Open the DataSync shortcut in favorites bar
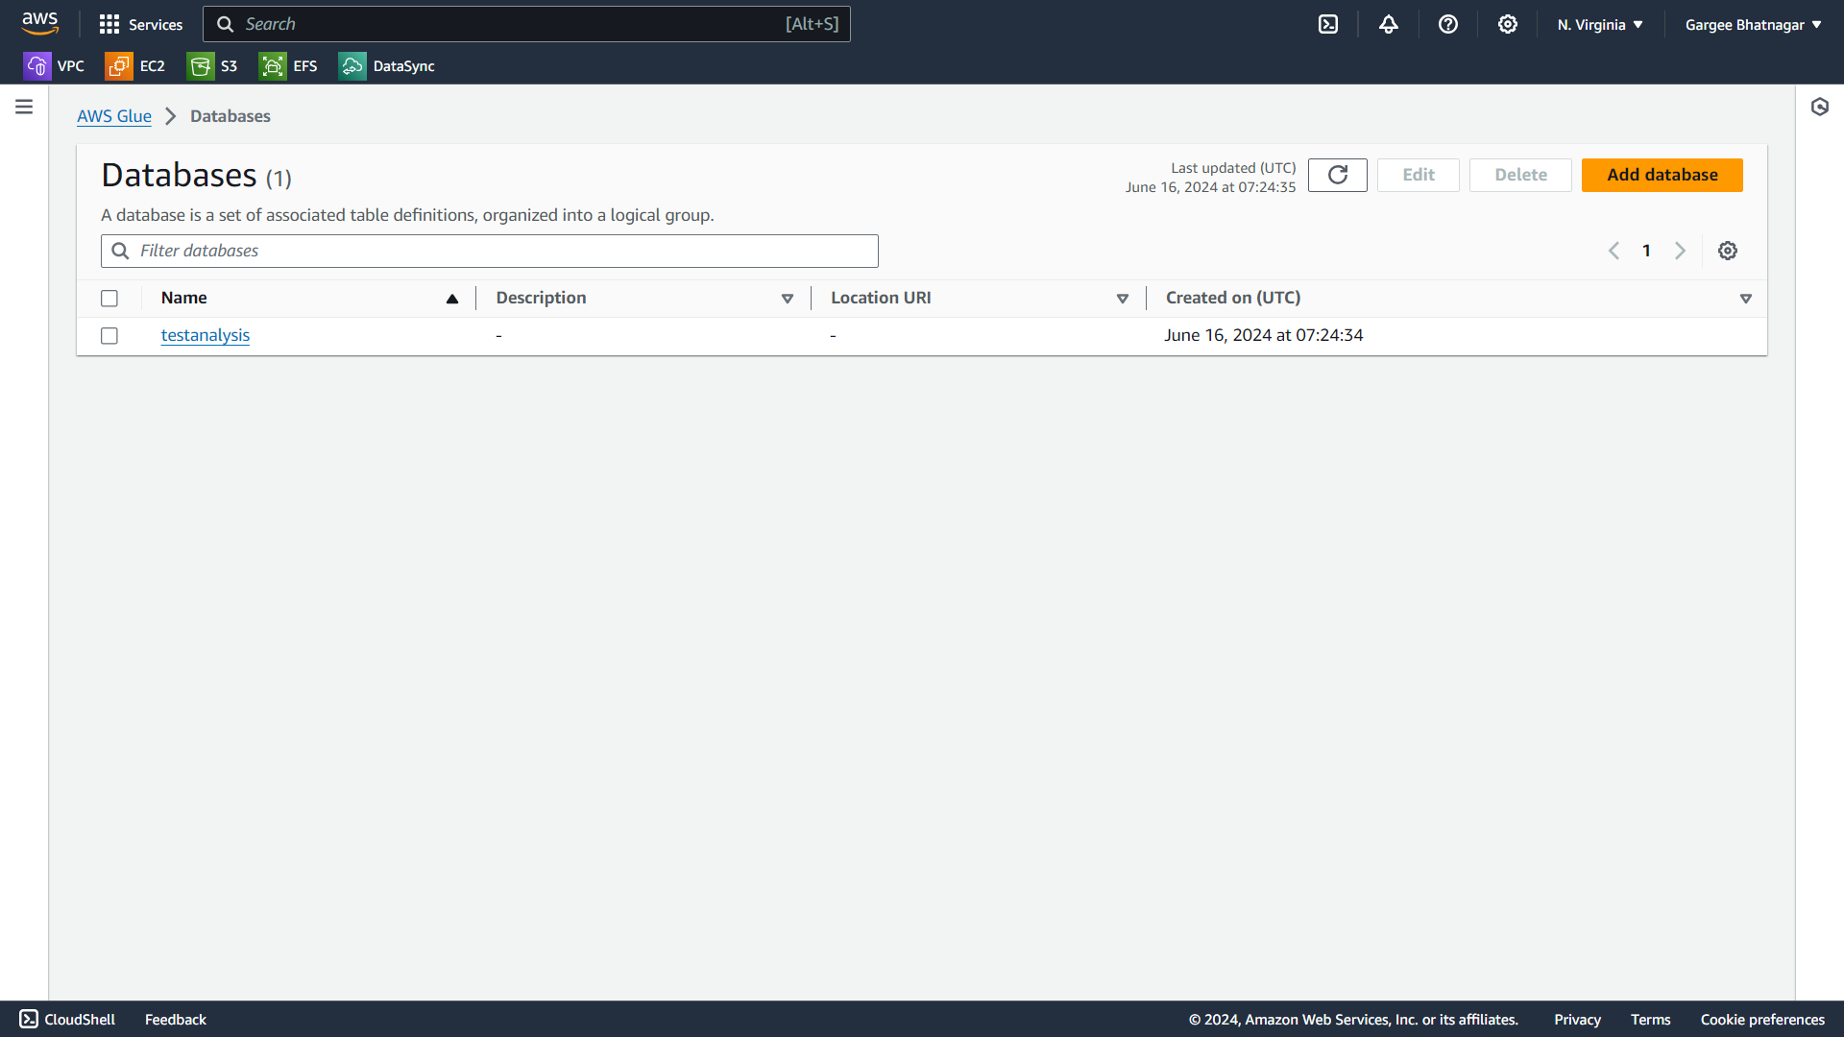 387,66
